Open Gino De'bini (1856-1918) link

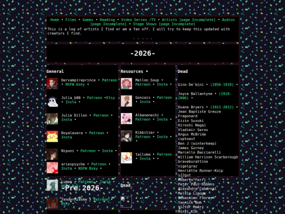(222, 85)
